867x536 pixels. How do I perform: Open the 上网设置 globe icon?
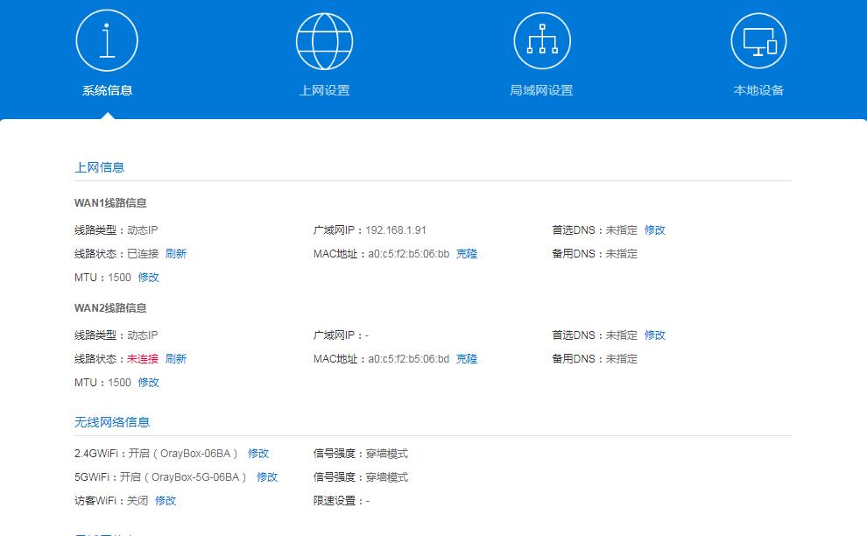pyautogui.click(x=325, y=39)
